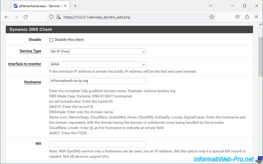This screenshot has width=263, height=164.
Task: Click the address bar URL
Action: [97, 17]
